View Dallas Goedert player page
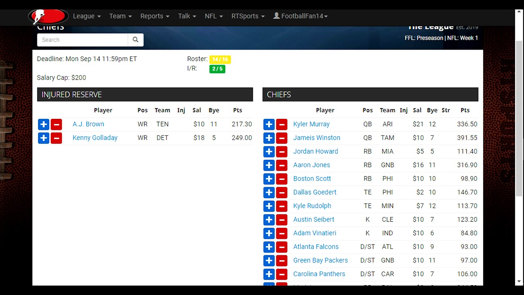This screenshot has width=524, height=295. pyautogui.click(x=315, y=192)
